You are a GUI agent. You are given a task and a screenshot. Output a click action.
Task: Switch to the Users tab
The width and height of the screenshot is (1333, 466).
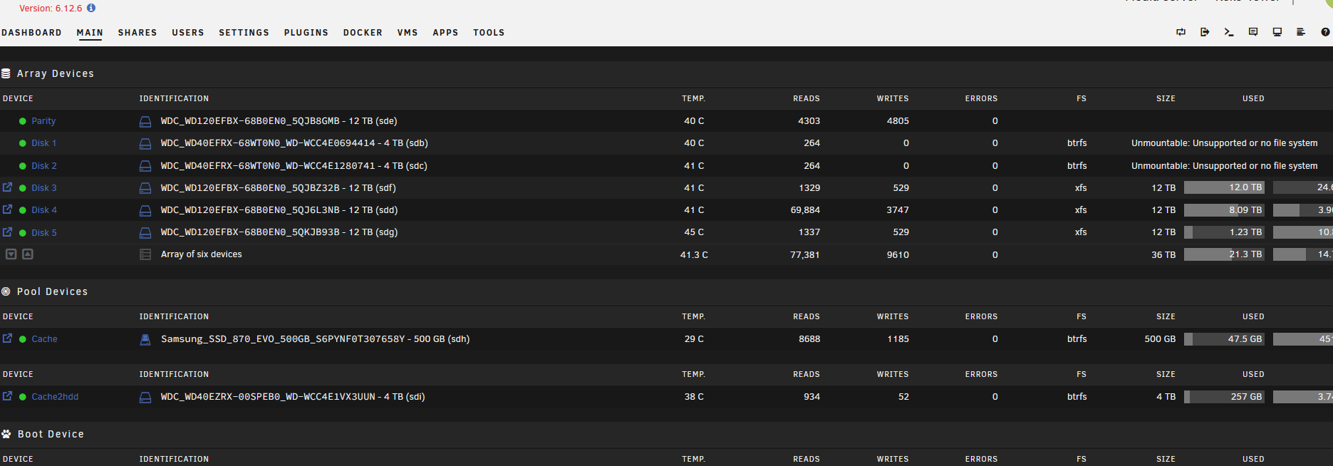188,33
